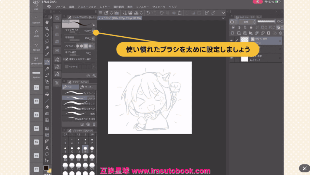This screenshot has height=175, width=310.
Task: Select the Hand (move view) tool
Action: 47,22
